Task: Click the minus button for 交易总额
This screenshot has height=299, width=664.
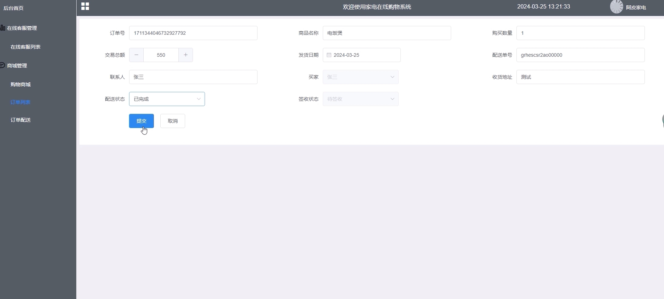Action: click(x=136, y=55)
